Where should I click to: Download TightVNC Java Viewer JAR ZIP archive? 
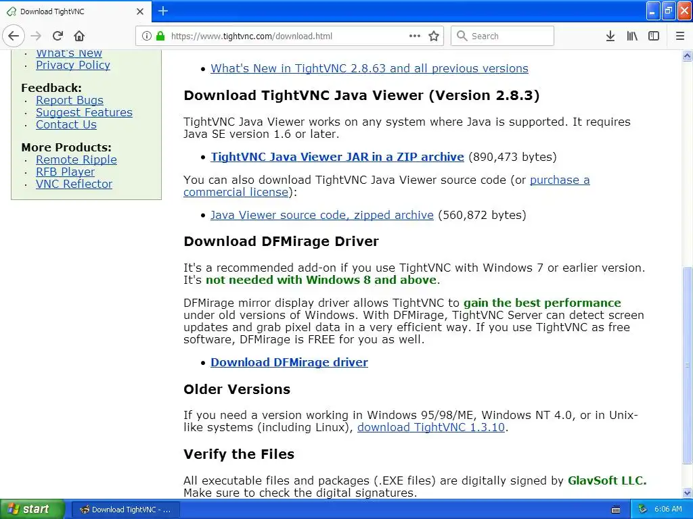coord(337,157)
